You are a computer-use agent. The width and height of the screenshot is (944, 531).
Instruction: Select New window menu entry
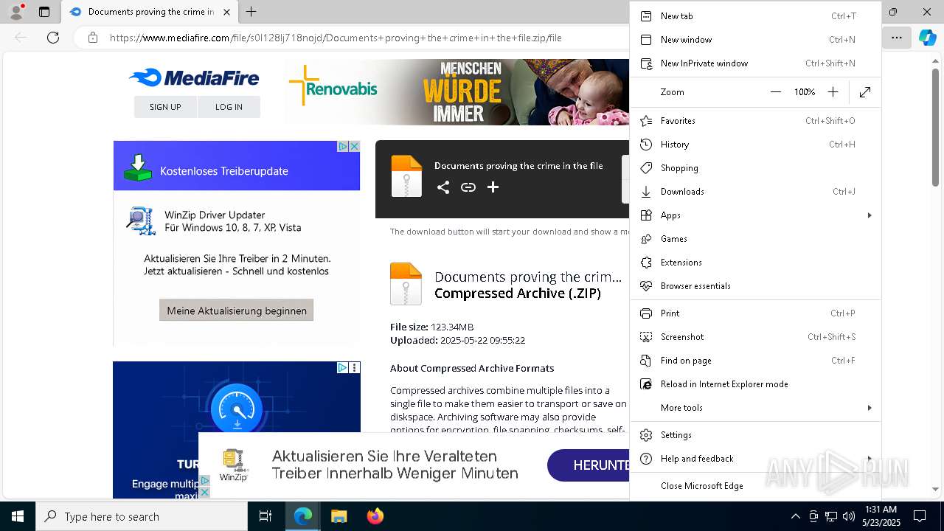pyautogui.click(x=755, y=39)
